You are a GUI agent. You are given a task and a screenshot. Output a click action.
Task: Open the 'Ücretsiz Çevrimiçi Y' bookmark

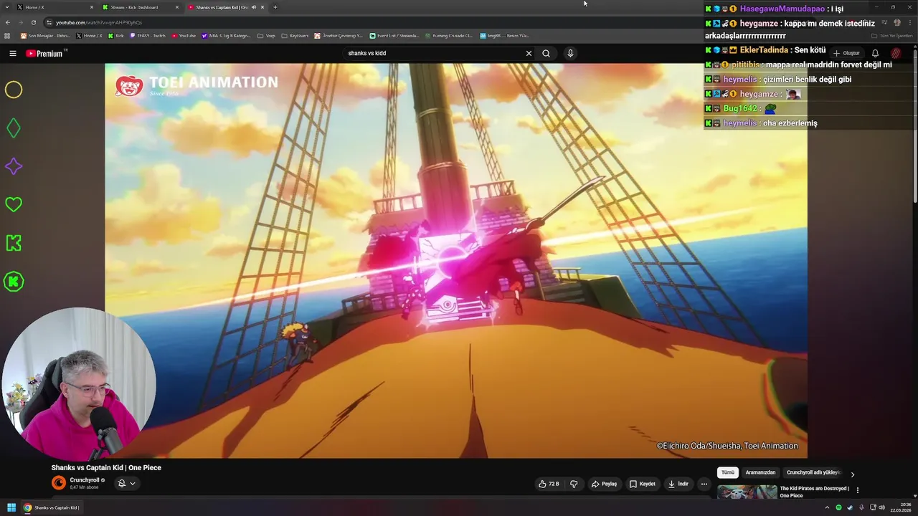[x=339, y=35]
